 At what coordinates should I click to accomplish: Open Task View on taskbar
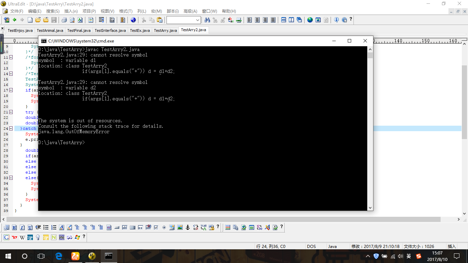coord(41,256)
